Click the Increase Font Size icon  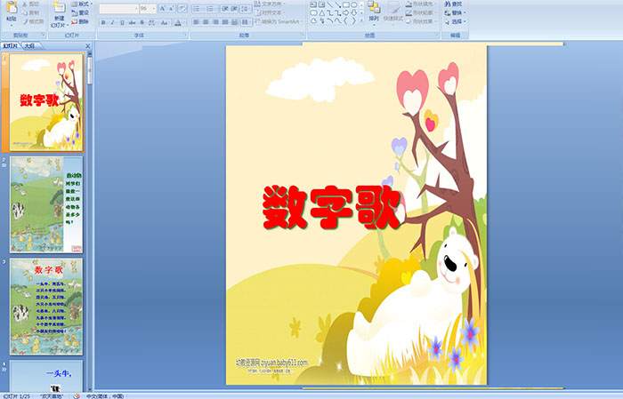click(x=163, y=9)
